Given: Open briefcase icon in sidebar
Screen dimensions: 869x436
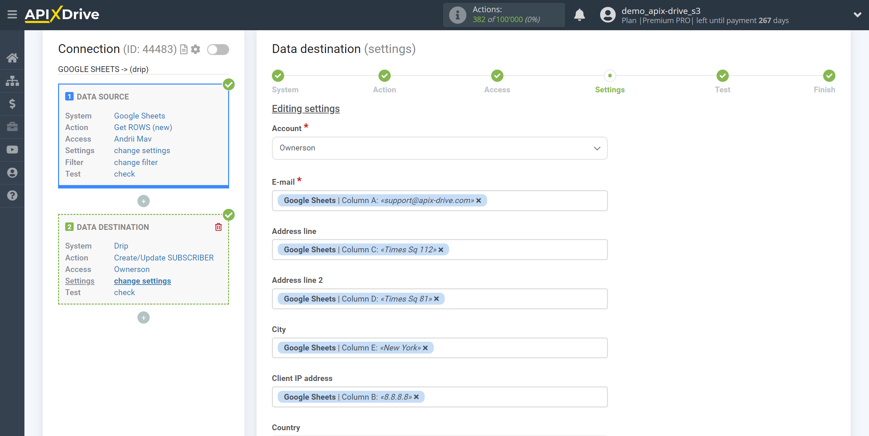Looking at the screenshot, I should click(12, 127).
